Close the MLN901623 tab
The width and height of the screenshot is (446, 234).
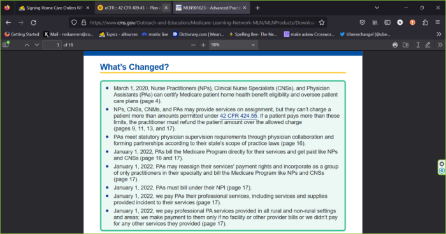[x=245, y=8]
